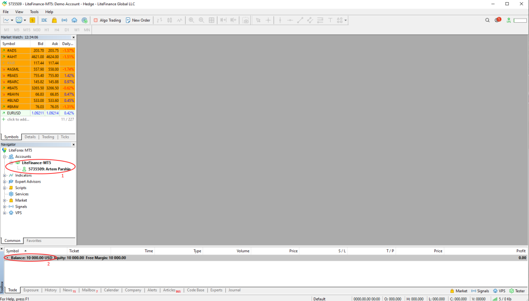Screen dimensions: 529x301
Task: Open the new chart dropdown arrow
Action: [12, 20]
